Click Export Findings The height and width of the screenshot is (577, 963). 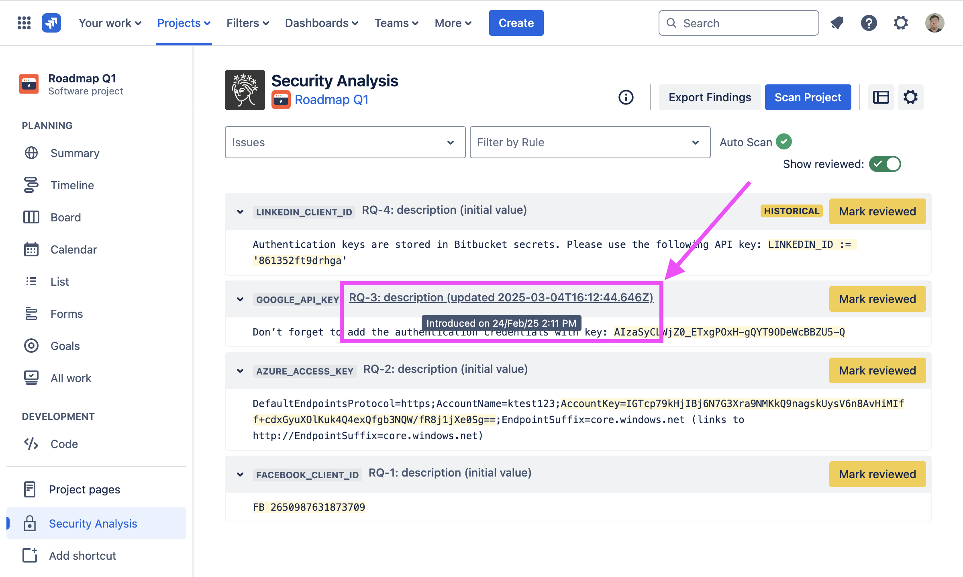710,97
